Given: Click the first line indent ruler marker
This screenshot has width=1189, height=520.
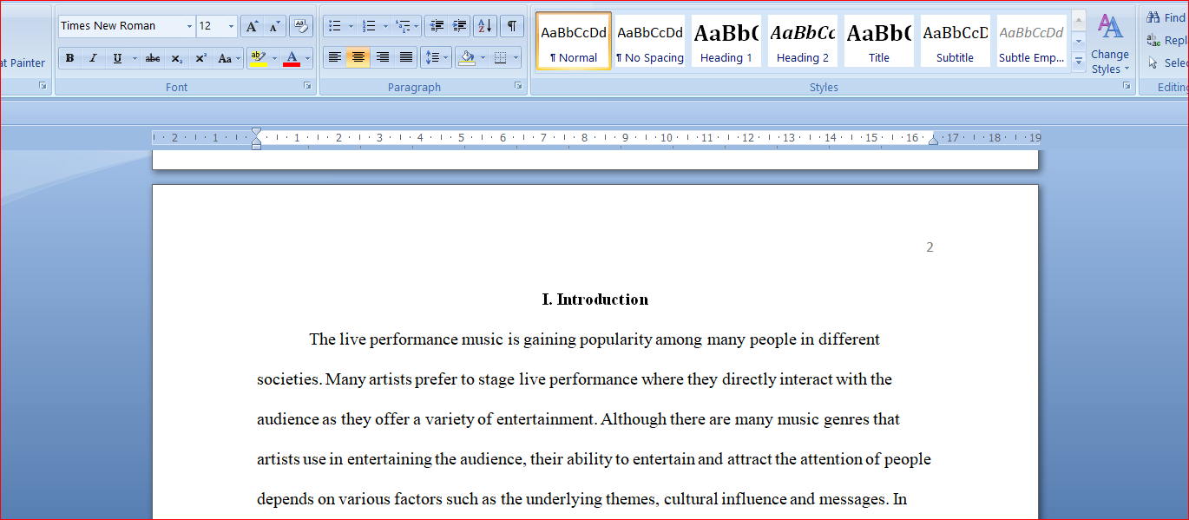Looking at the screenshot, I should coord(256,132).
